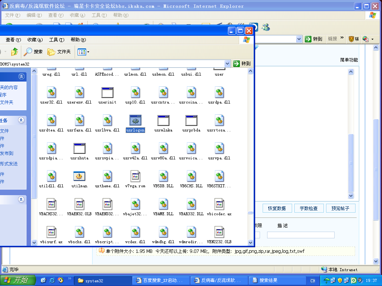Select the usrlogon file icon
The width and height of the screenshot is (382, 286).
[x=135, y=120]
